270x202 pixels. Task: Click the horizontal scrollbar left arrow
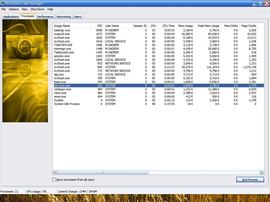pyautogui.click(x=55, y=172)
